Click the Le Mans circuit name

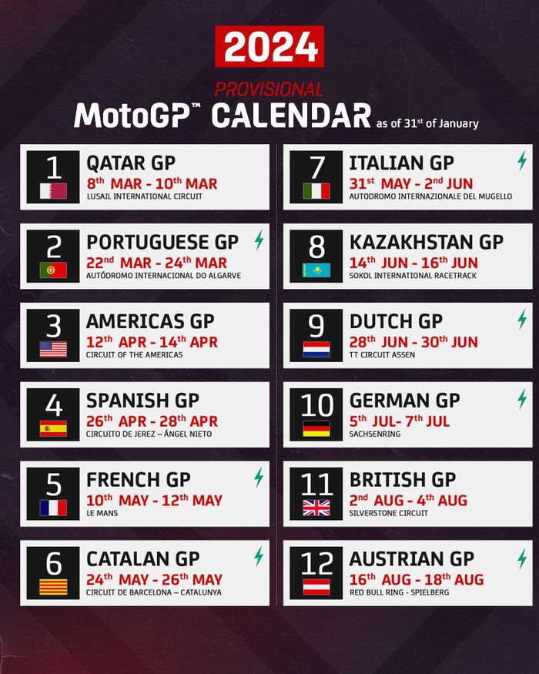(x=102, y=513)
